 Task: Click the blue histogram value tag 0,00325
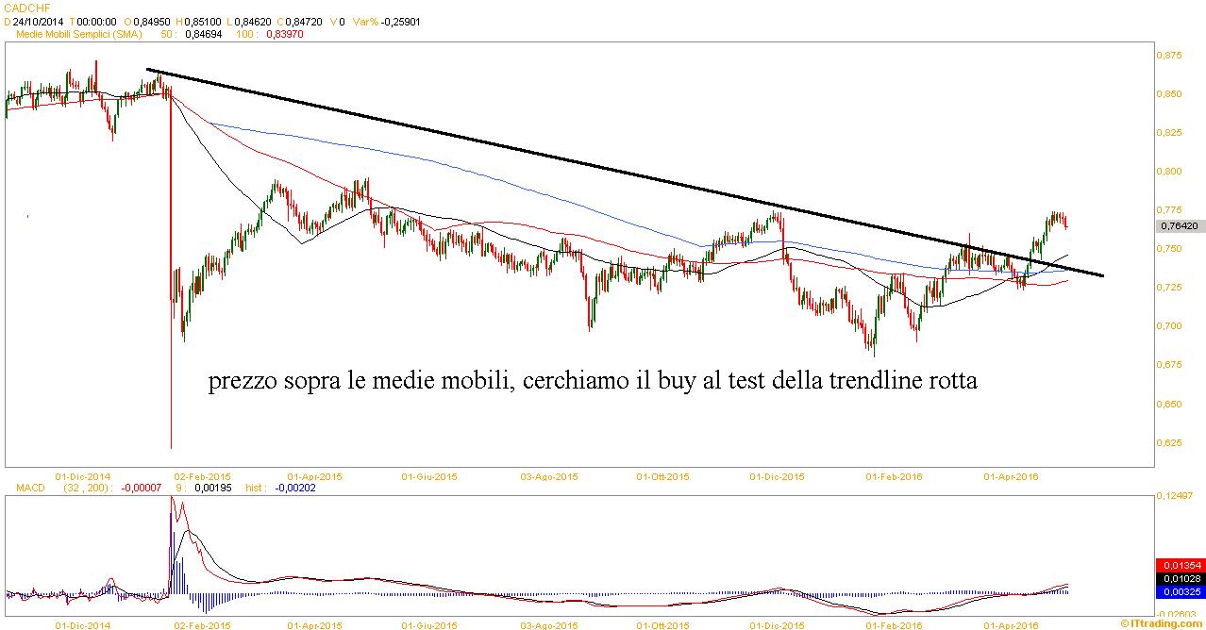(x=1180, y=591)
